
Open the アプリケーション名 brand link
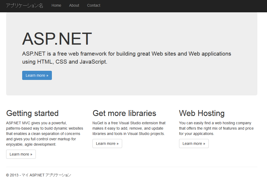click(25, 5)
